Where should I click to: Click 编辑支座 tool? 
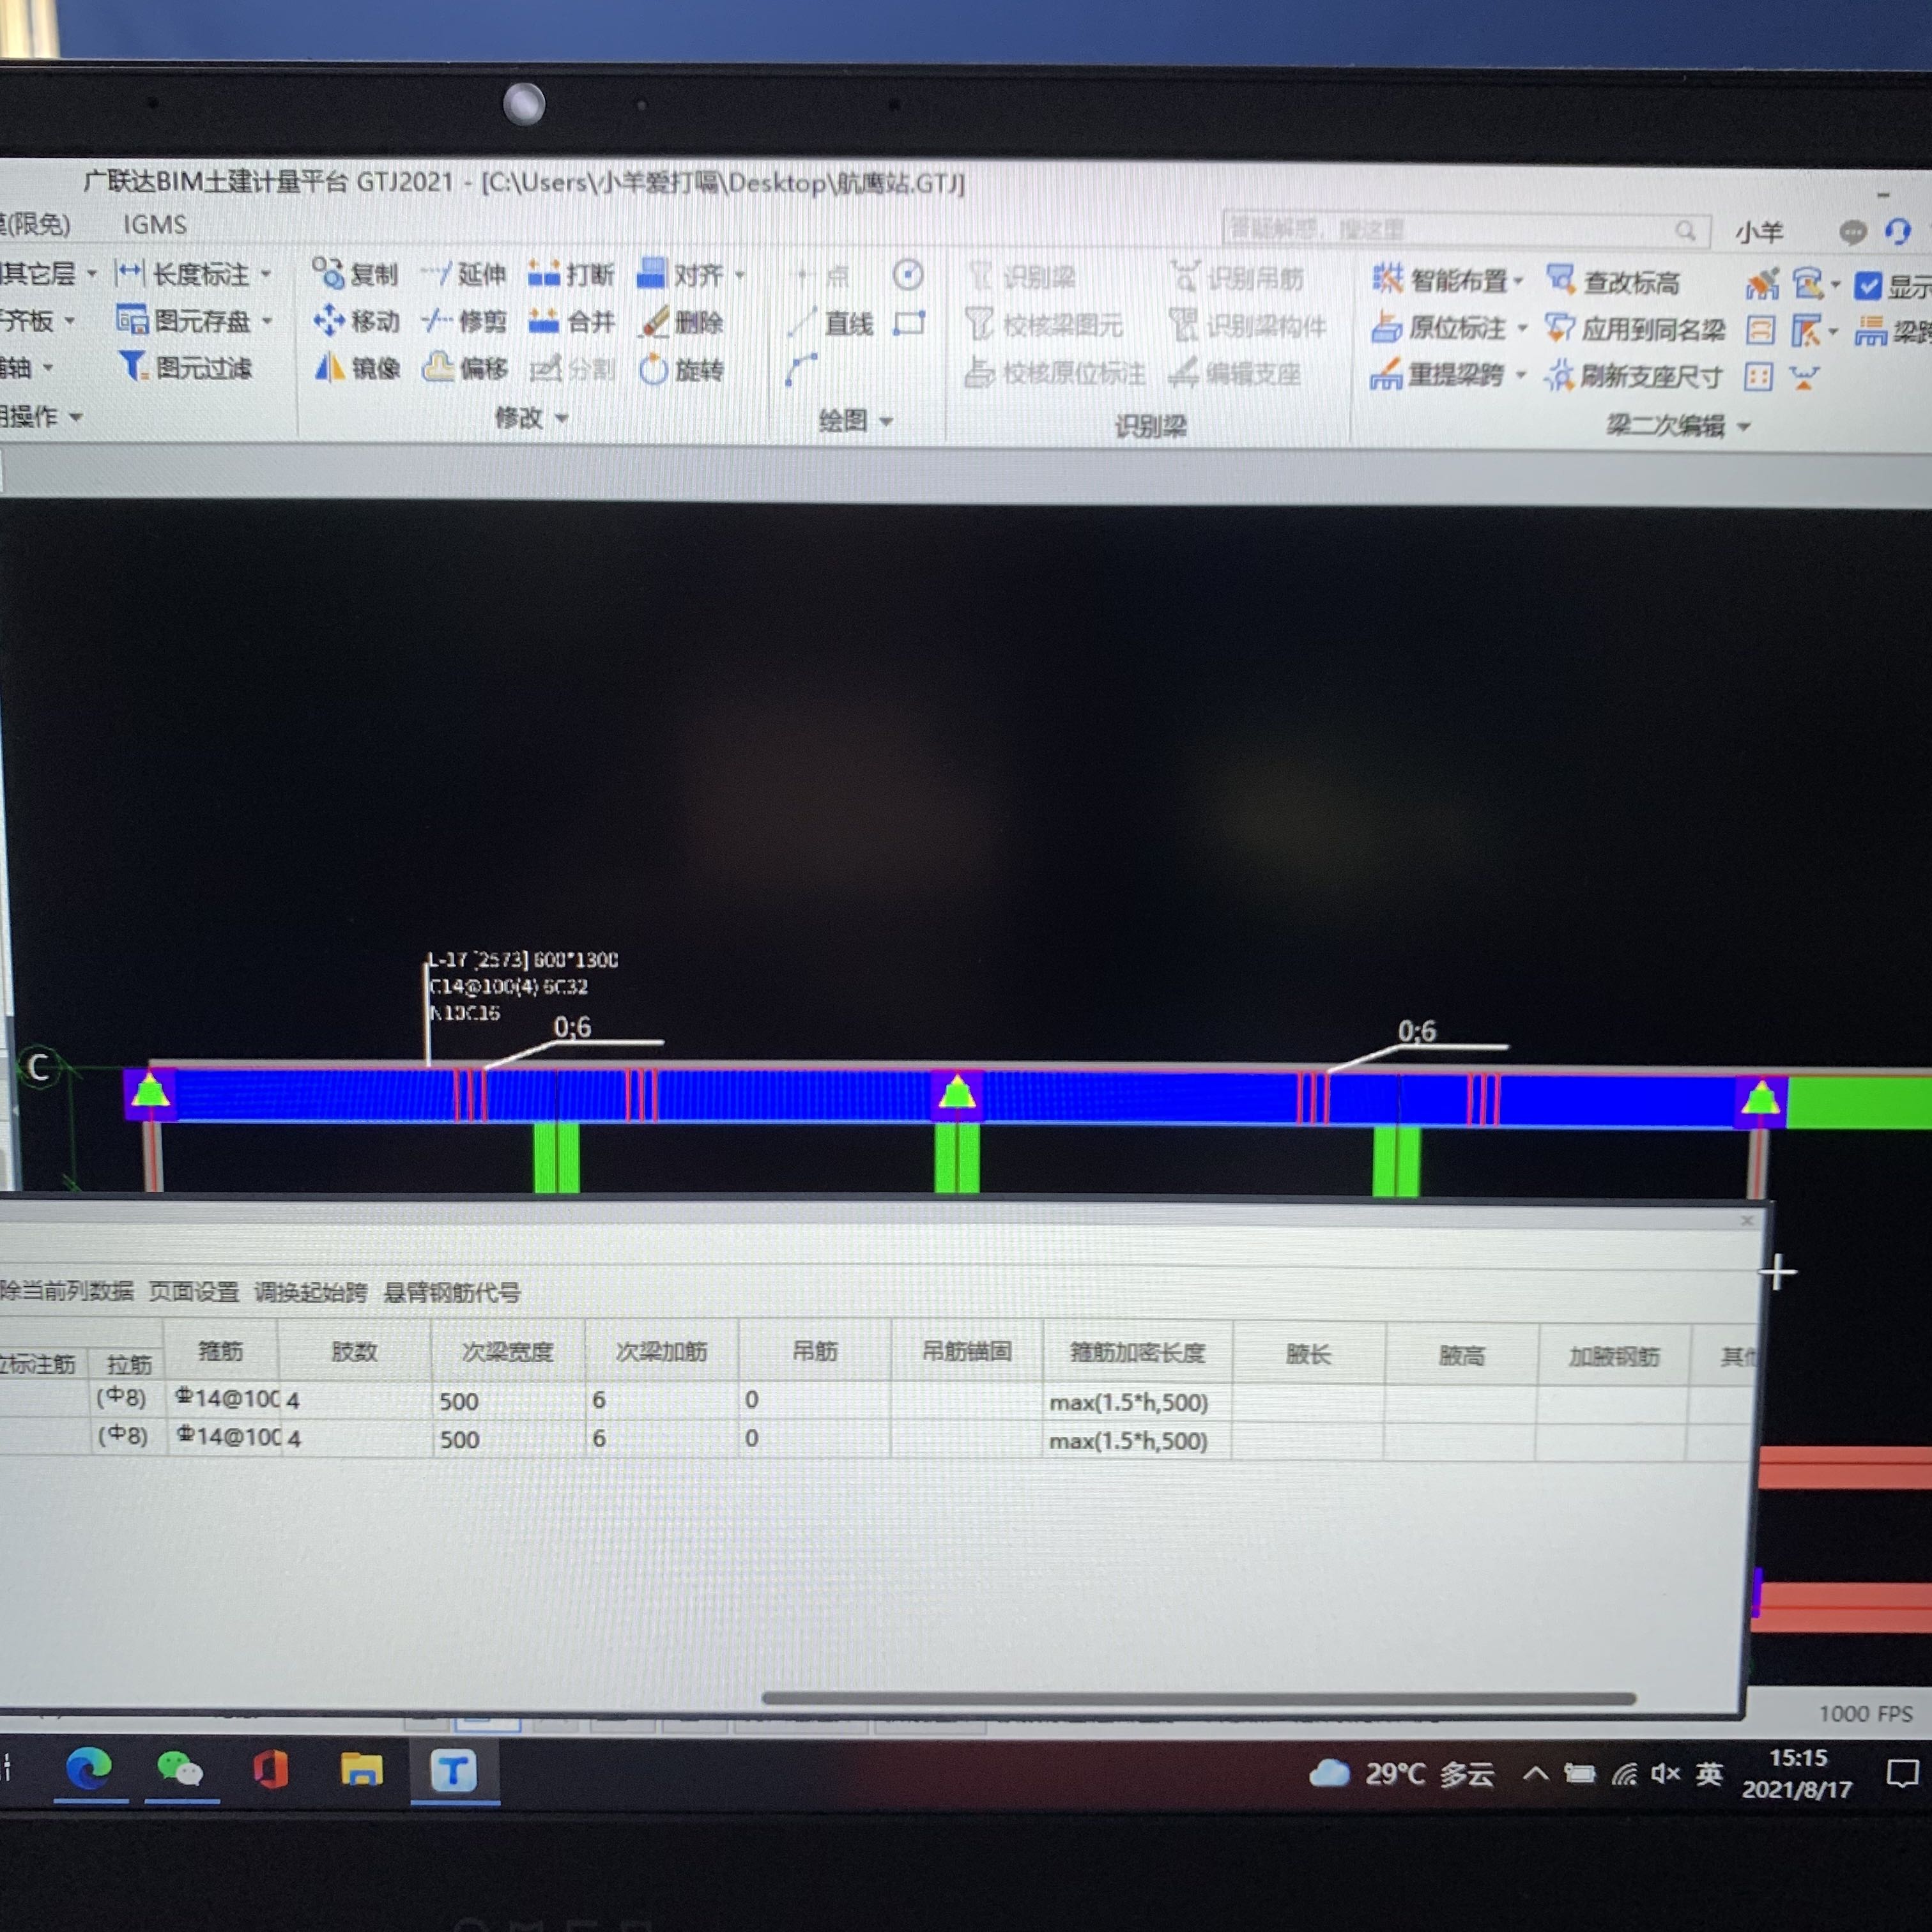tap(1234, 373)
